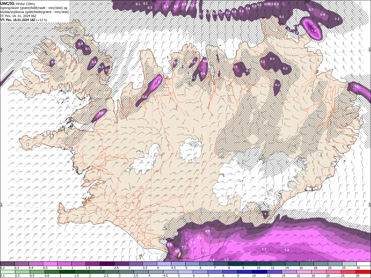
Task: Select the 3.5 swatch in the bottom legend row
Action: click(141, 272)
